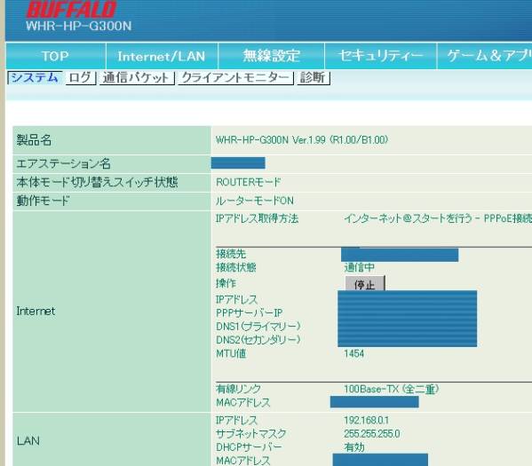Click the IPアドレス取得方法 label
Viewport: 532px width, 466px height.
[257, 218]
